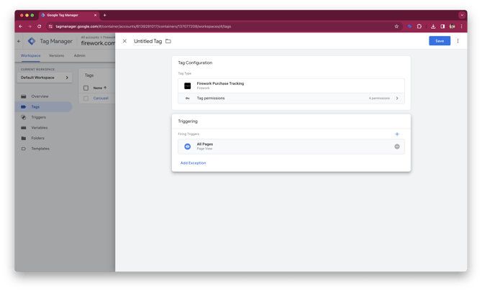Remove the All Pages trigger

(x=396, y=147)
